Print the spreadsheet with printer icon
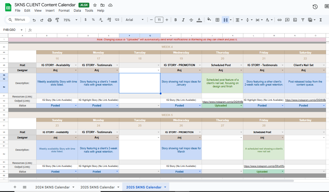Viewport: 329px width, 192px height. tap(49, 20)
